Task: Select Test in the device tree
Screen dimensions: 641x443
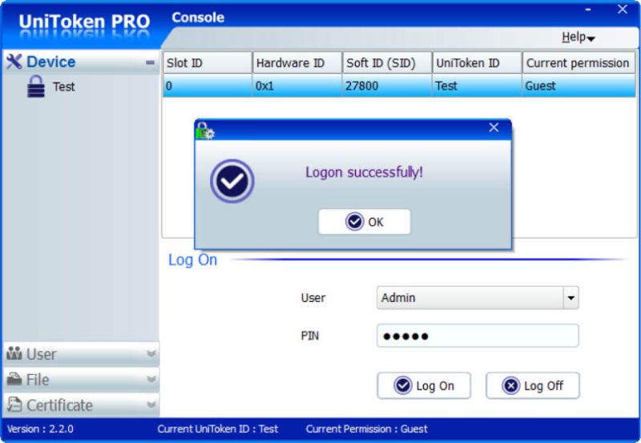Action: click(64, 87)
